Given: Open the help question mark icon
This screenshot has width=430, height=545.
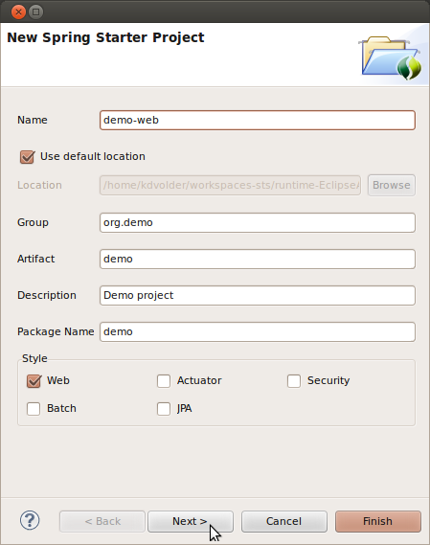Looking at the screenshot, I should coord(30,520).
